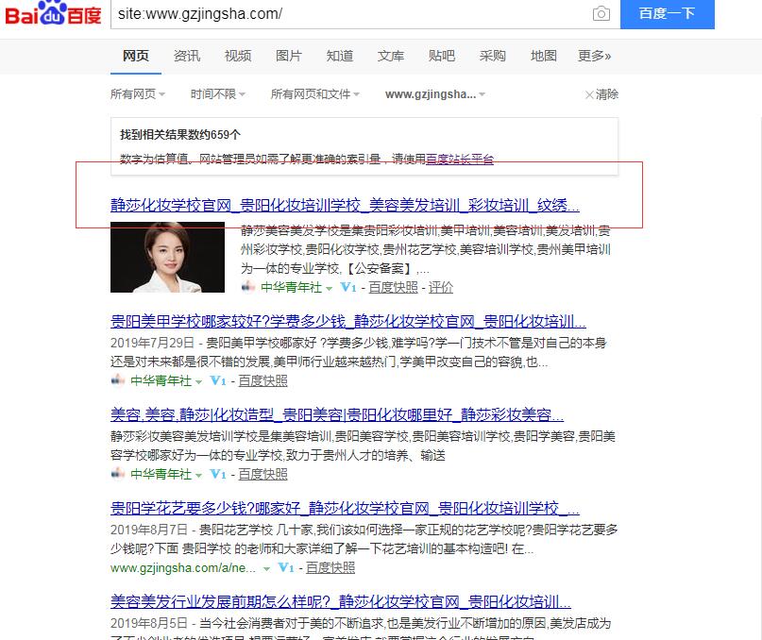Open 百度快照 of first result
Viewport: 762px width, 640px height.
coord(393,287)
